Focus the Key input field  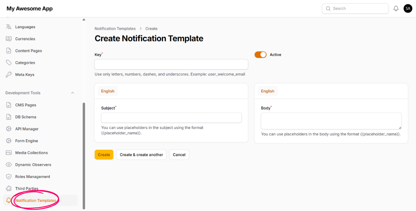pyautogui.click(x=171, y=64)
